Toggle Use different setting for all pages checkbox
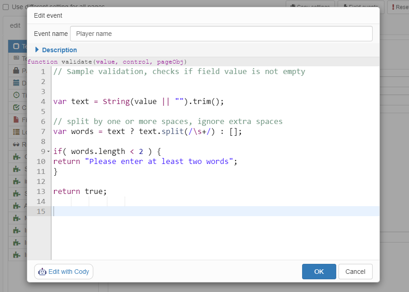 [6, 7]
